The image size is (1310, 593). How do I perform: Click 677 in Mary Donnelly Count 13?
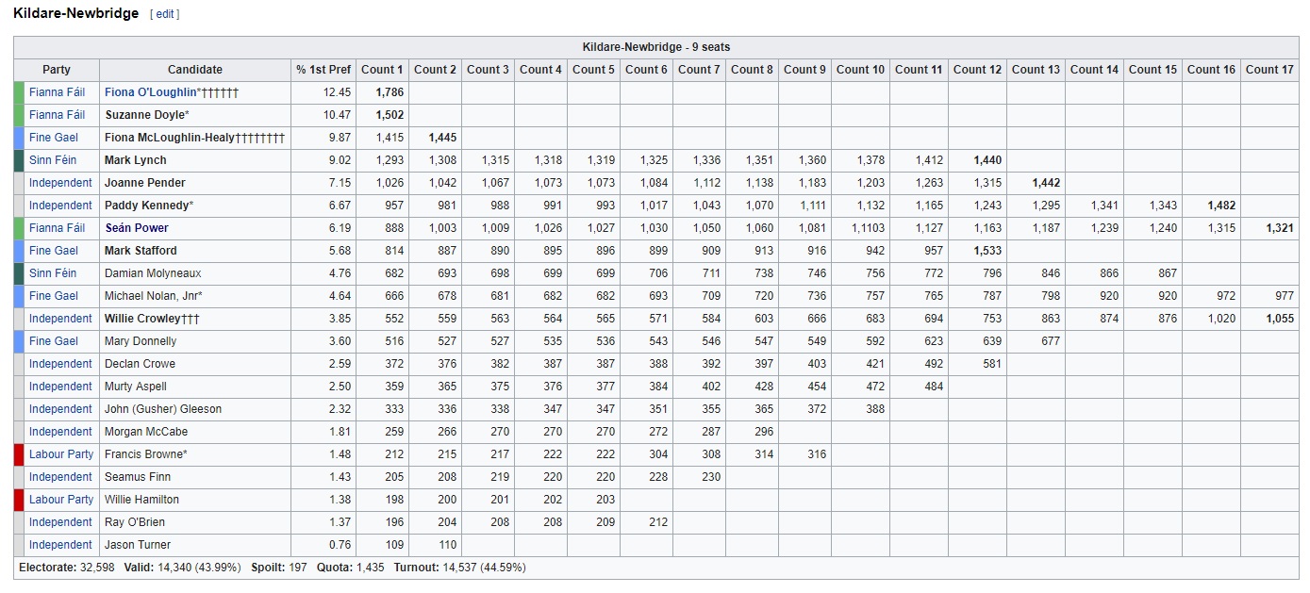tap(1051, 341)
